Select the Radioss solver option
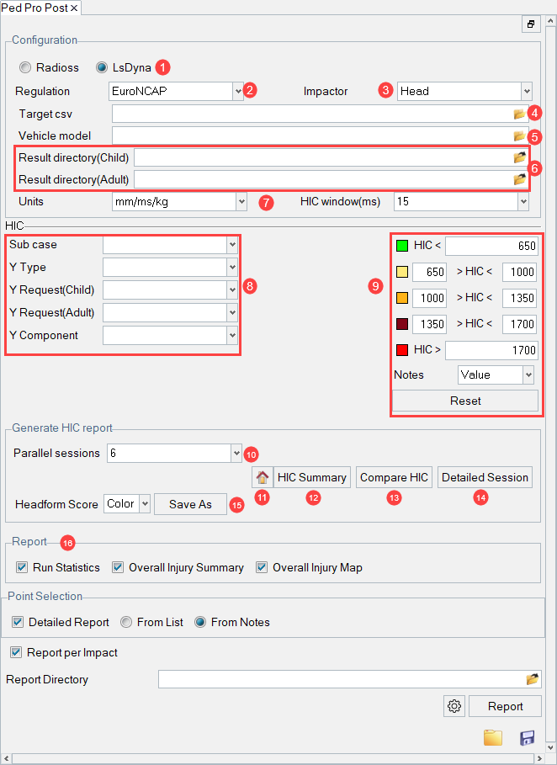 [x=25, y=67]
